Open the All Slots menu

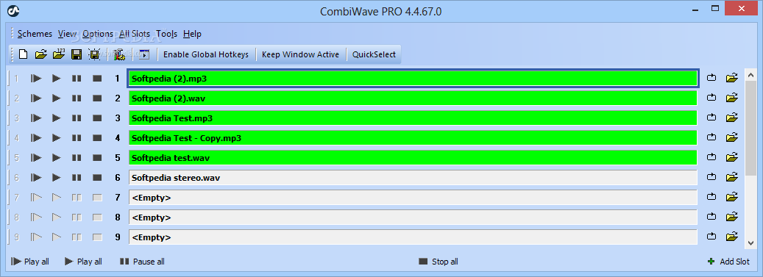135,34
